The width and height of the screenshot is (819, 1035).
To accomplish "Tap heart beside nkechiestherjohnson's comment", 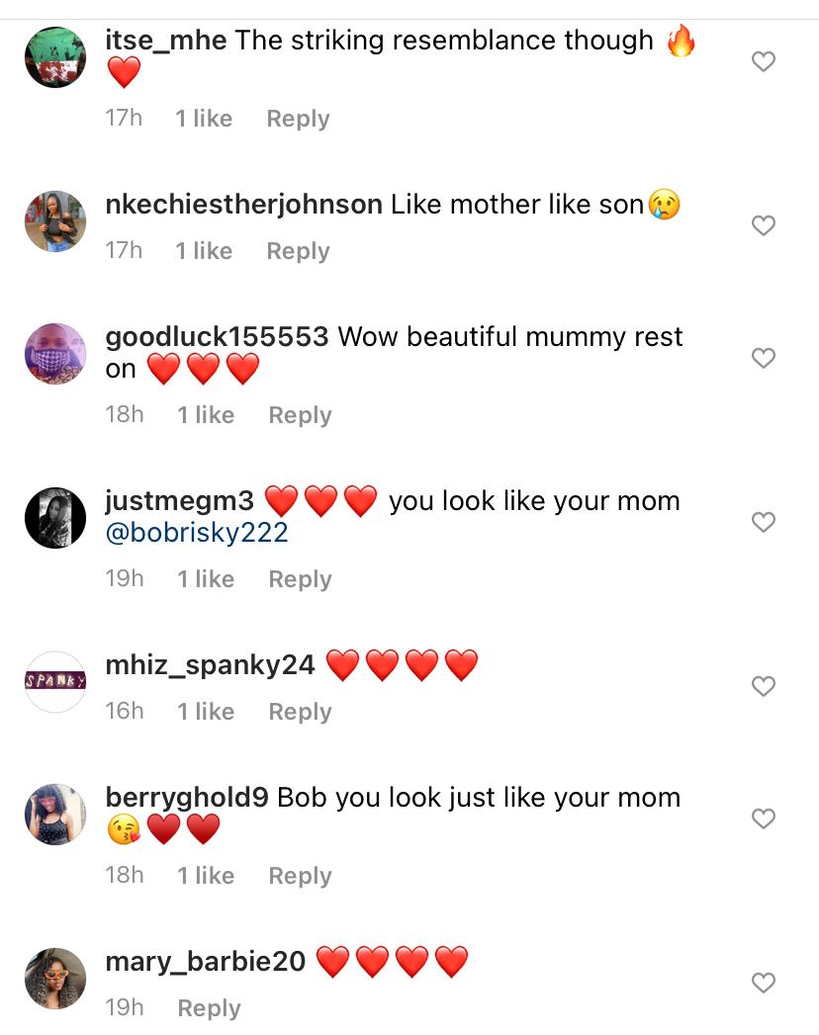I will tap(763, 225).
